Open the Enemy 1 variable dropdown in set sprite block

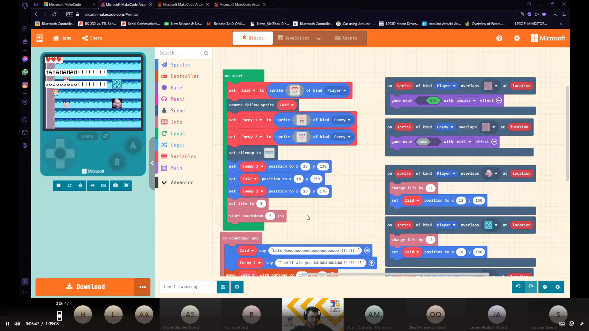(x=252, y=120)
